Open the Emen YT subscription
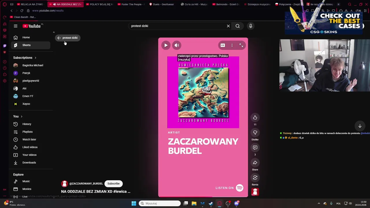 tap(31, 96)
